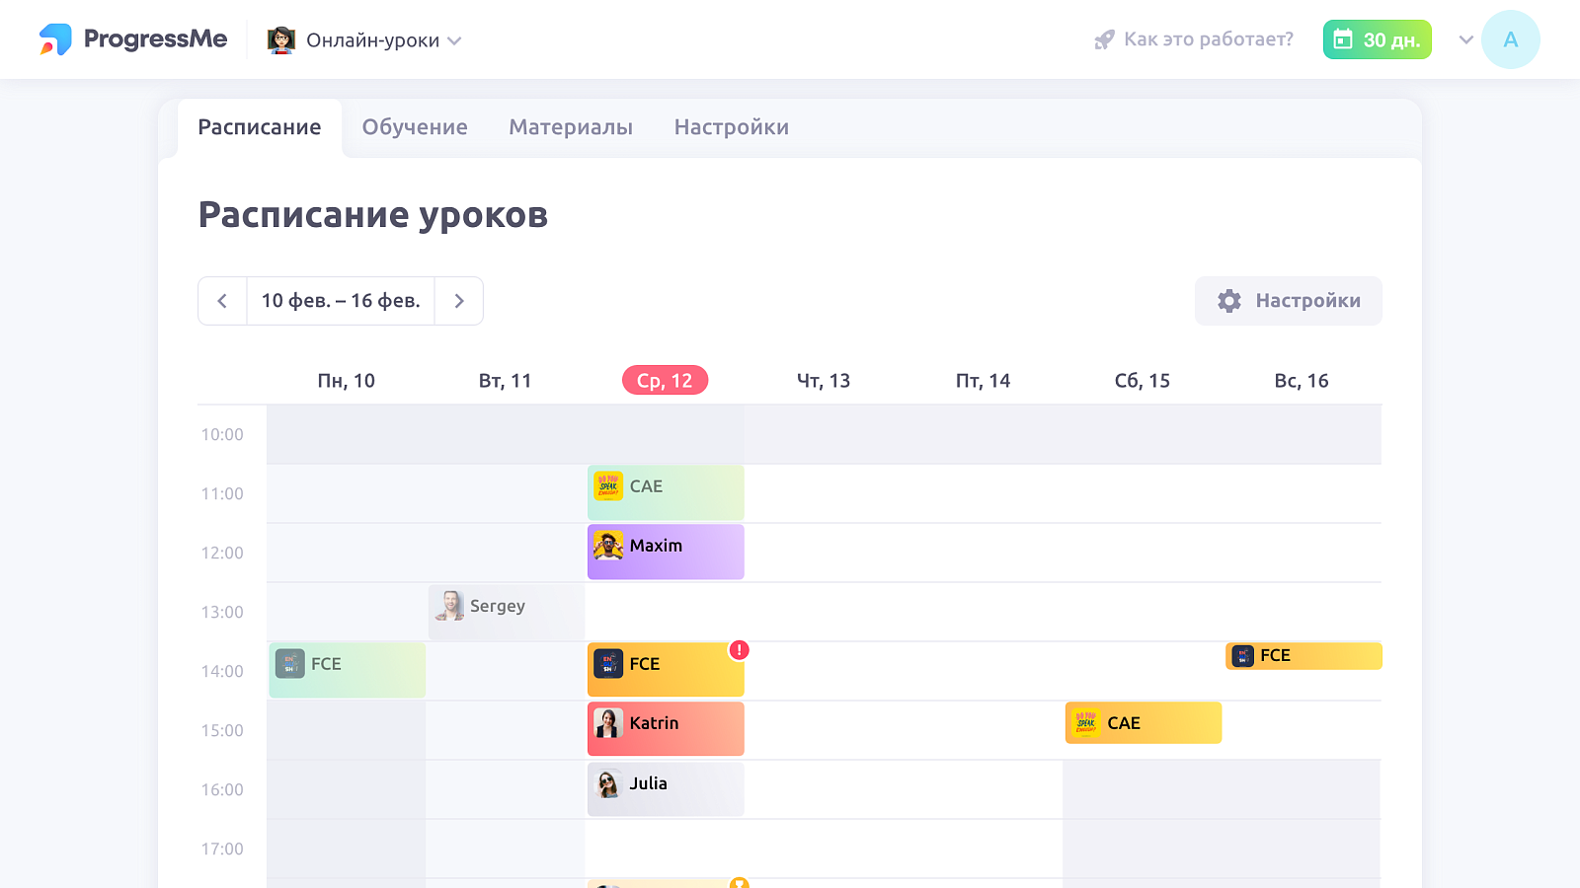1580x888 pixels.
Task: Expand the profile menu chevron
Action: tap(1466, 40)
